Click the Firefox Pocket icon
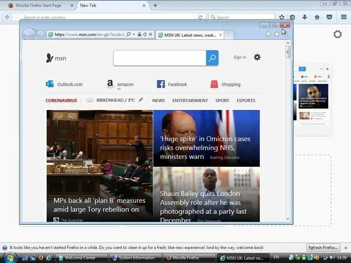Screen dimensions: 351x263 (x=329, y=17)
